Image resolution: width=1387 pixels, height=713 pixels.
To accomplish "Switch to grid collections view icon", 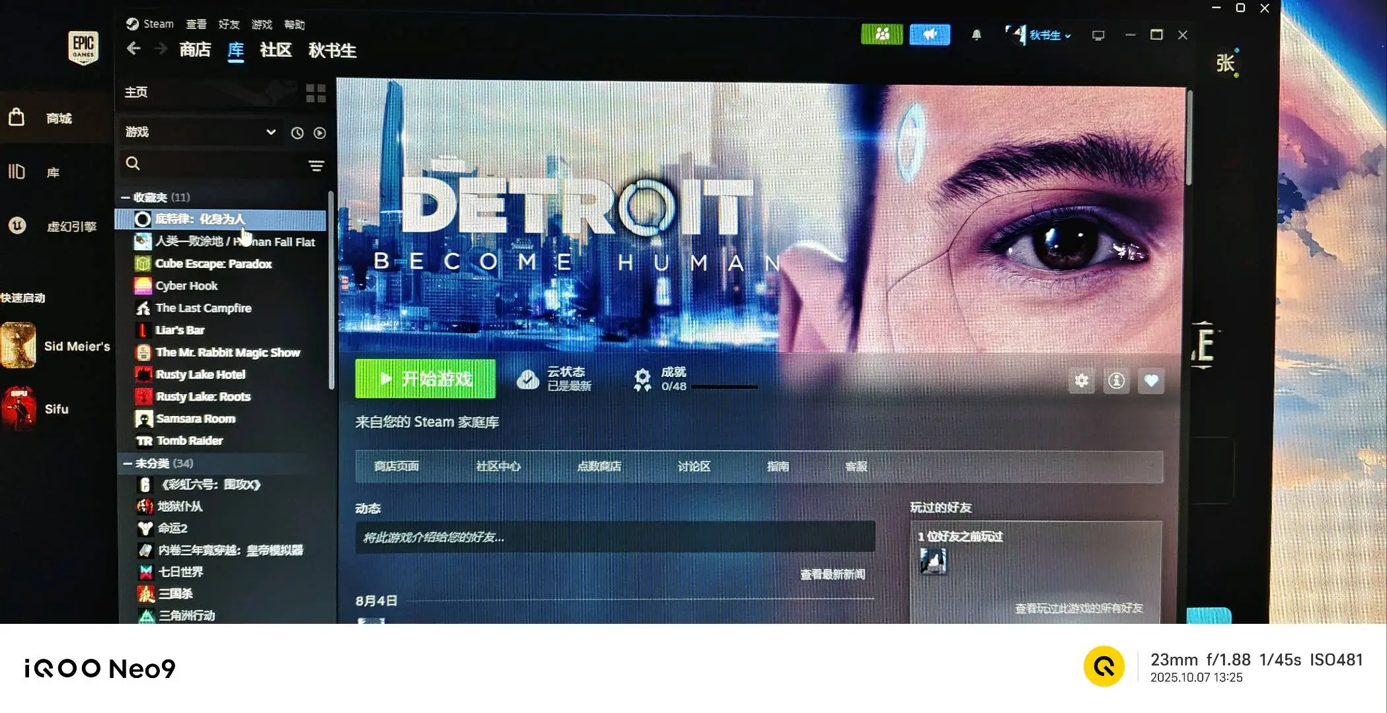I will 316,93.
